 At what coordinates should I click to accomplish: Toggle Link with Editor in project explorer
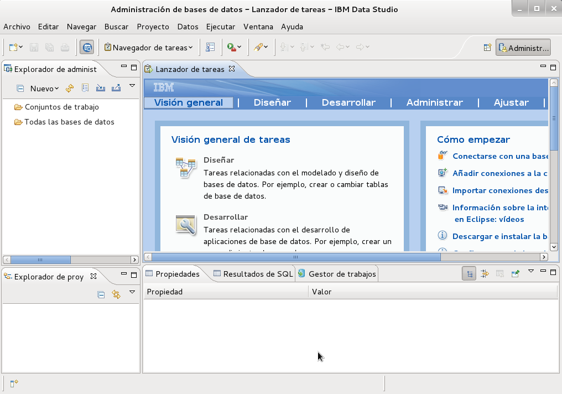(x=116, y=295)
